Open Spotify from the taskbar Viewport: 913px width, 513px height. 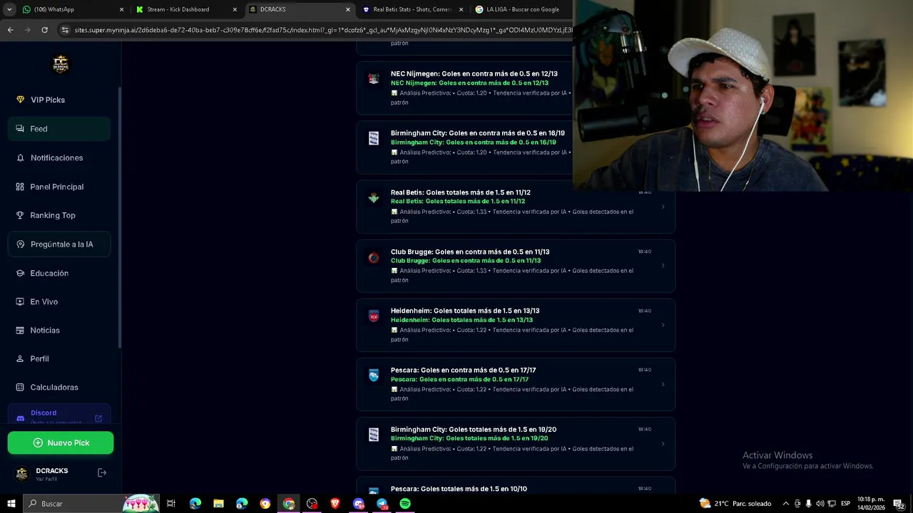405,504
